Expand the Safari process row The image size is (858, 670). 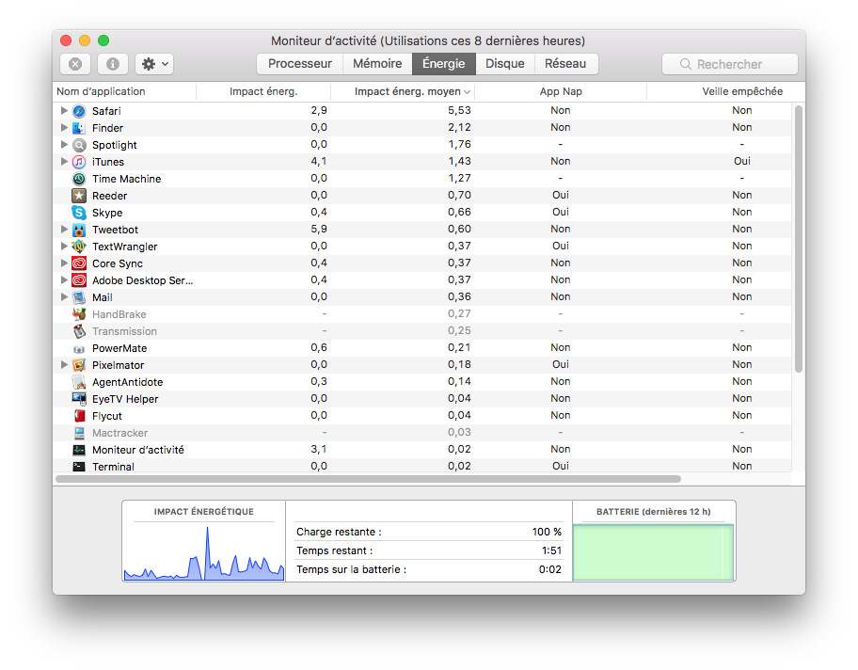coord(64,111)
